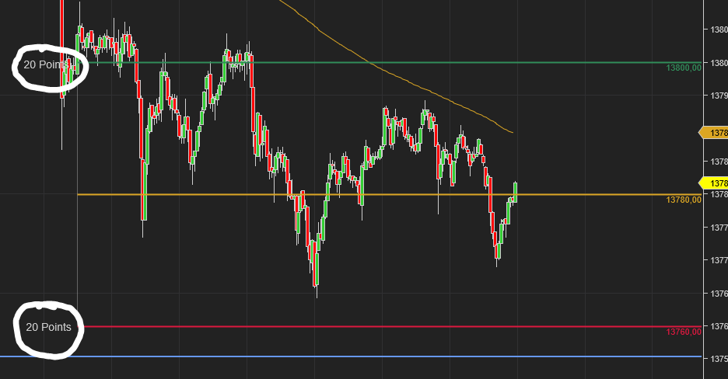Click the red 13760,00 price label
The width and height of the screenshot is (728, 379).
point(684,332)
